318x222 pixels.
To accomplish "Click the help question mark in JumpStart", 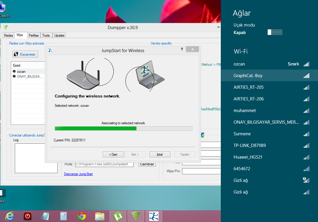I will pyautogui.click(x=182, y=49).
